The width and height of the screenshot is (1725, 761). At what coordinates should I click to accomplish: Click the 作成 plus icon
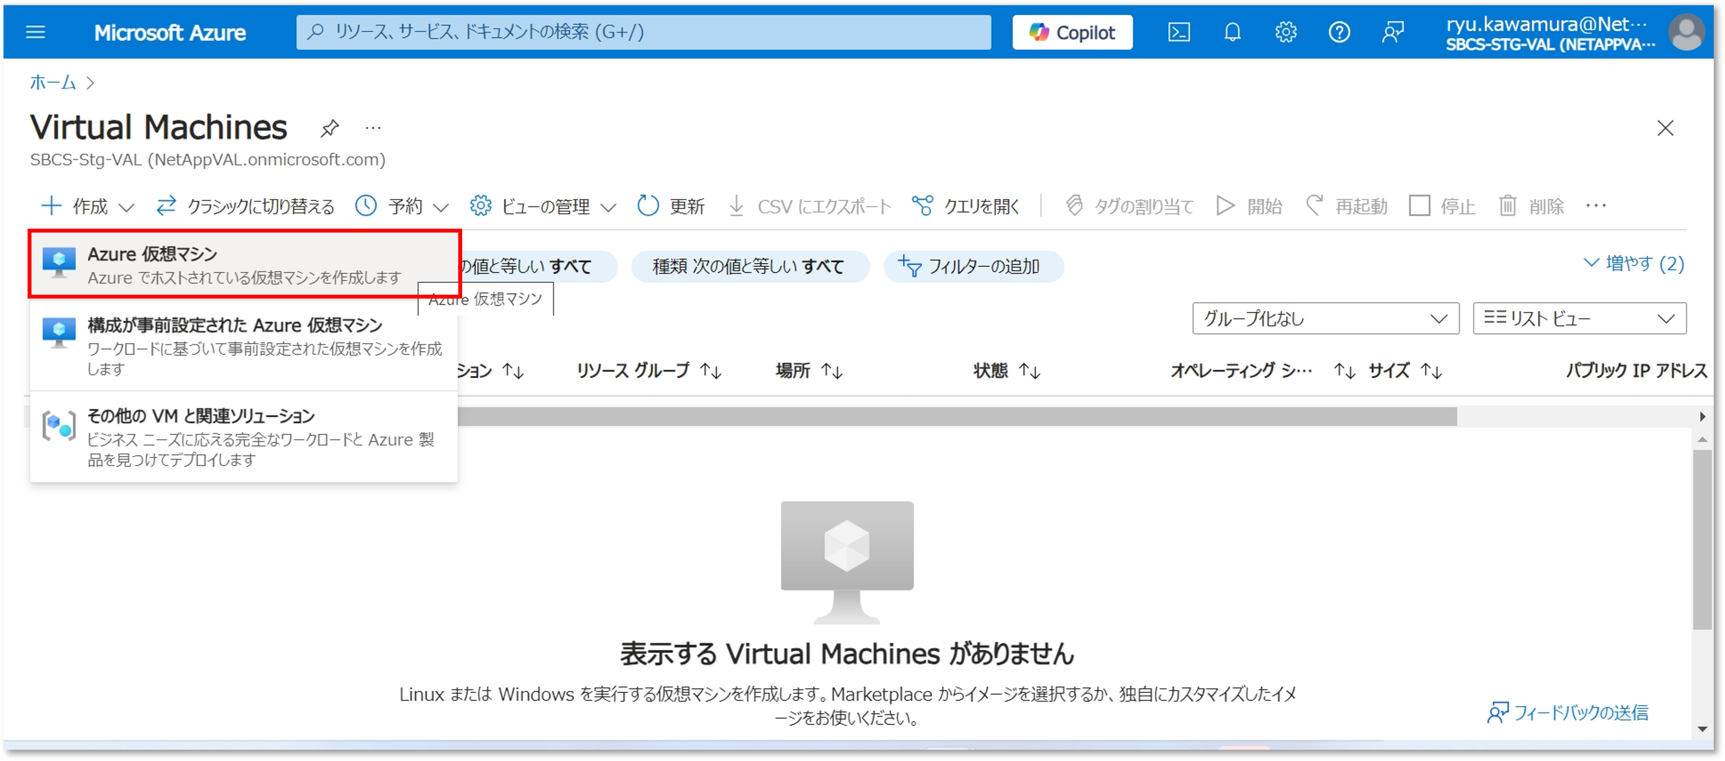(x=52, y=205)
